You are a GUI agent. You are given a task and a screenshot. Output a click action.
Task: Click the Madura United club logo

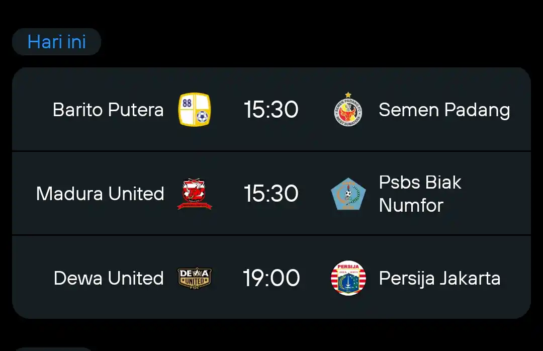[194, 194]
